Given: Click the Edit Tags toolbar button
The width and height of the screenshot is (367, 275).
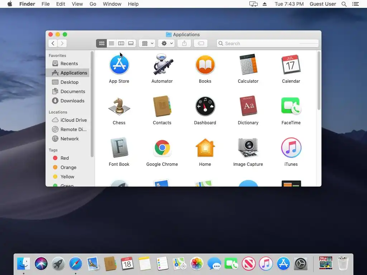Looking at the screenshot, I should (x=201, y=43).
